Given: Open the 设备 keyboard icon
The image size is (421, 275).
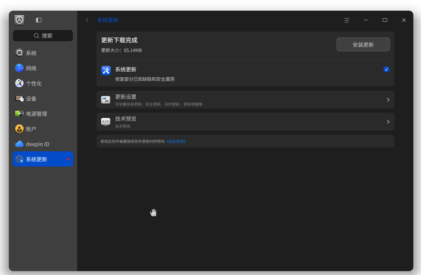Looking at the screenshot, I should 19,98.
